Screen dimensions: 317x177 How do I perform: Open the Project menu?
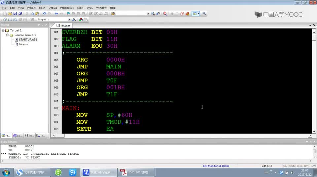coord(31,8)
